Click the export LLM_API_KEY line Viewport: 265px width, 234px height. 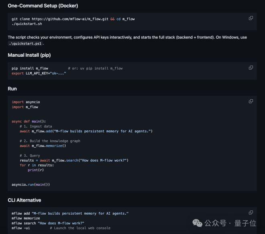pos(39,74)
